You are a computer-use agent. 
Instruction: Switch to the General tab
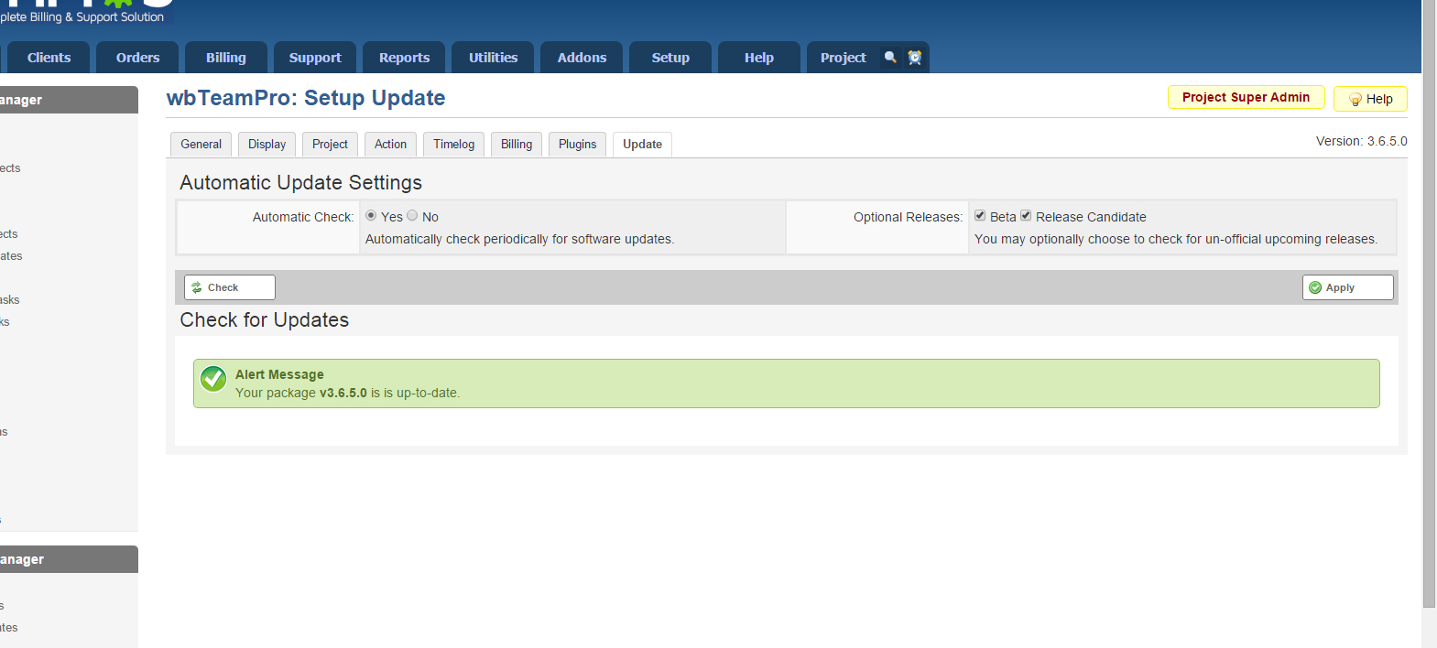[201, 145]
